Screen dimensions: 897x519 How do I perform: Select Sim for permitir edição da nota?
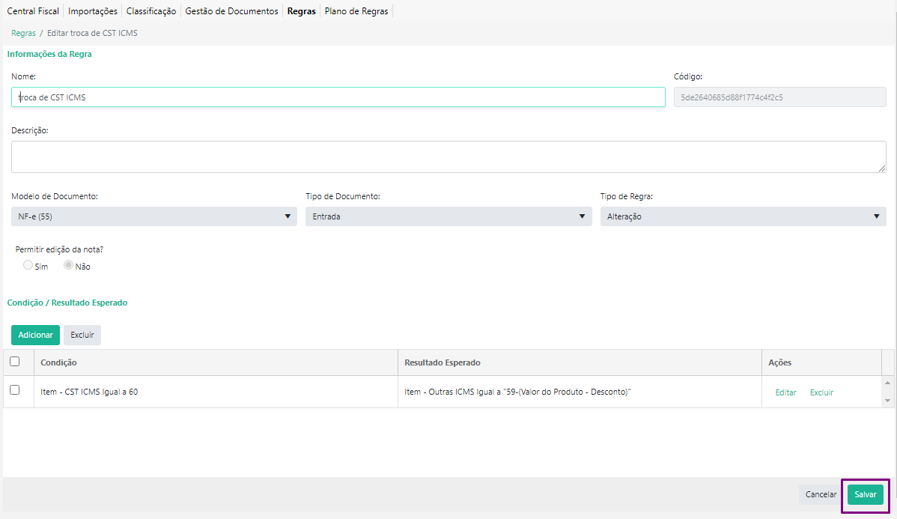tap(28, 265)
